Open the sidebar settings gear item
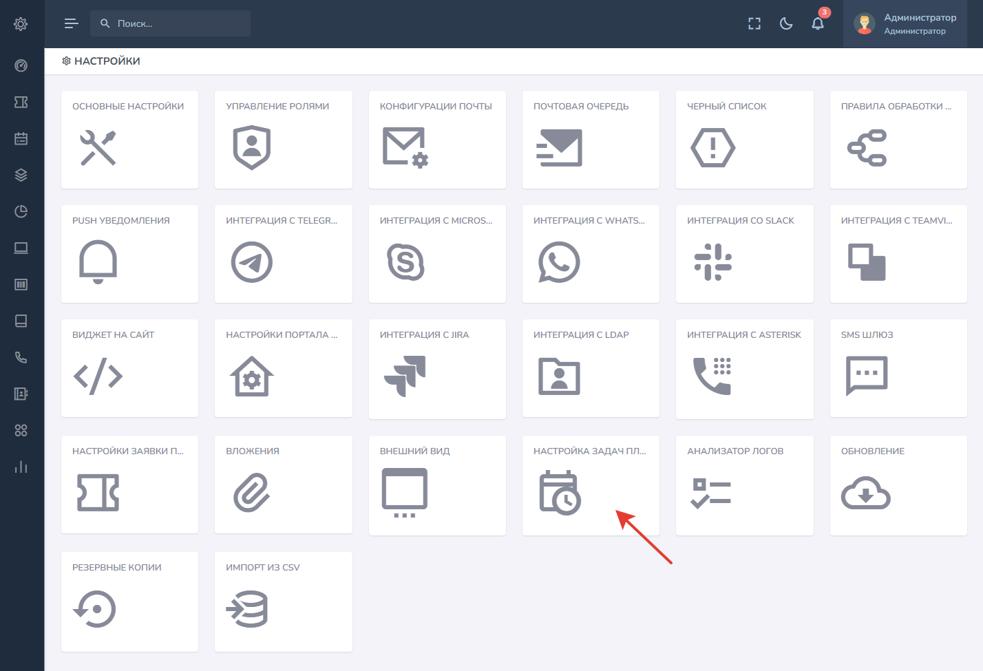Viewport: 983px width, 671px height. pyautogui.click(x=21, y=24)
